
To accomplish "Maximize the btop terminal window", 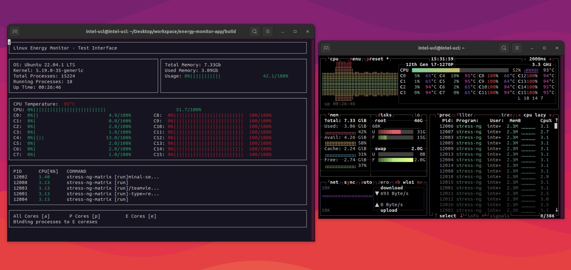I will click(544, 48).
